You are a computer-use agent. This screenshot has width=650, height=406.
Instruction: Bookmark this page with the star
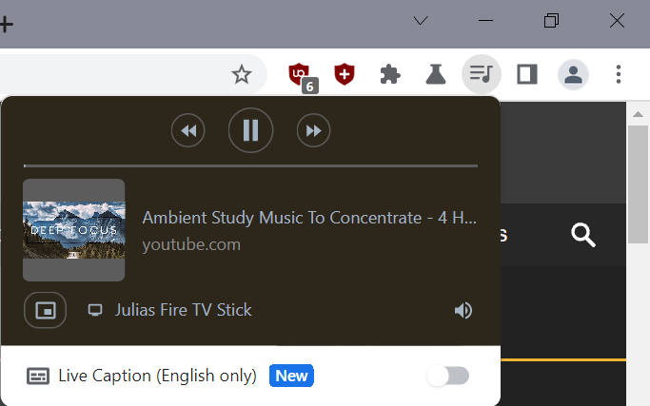coord(242,74)
